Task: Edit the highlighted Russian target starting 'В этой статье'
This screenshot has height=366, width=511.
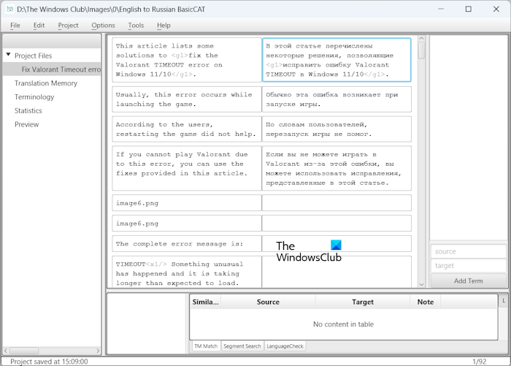Action: tap(337, 60)
